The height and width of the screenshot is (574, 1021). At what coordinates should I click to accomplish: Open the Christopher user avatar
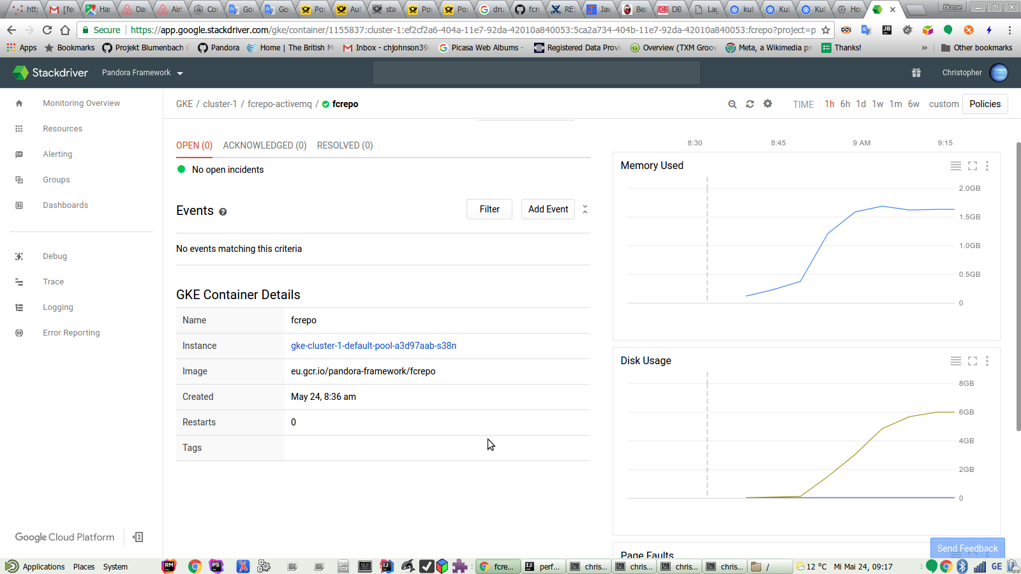coord(999,73)
